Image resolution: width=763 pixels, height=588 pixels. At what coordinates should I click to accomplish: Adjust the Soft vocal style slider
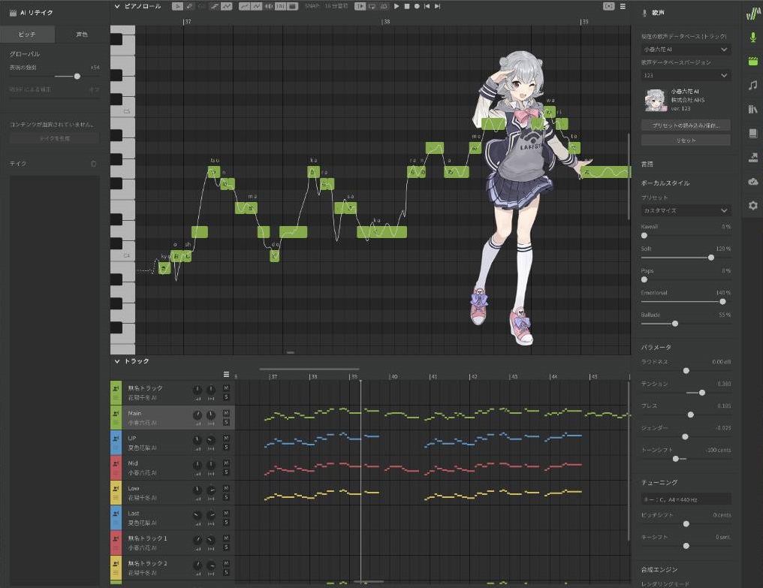click(x=711, y=258)
